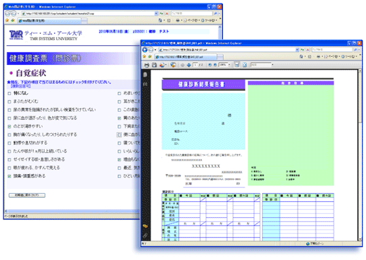Click the 【複数回答可】 link
This screenshot has width=366, height=260.
20,86
